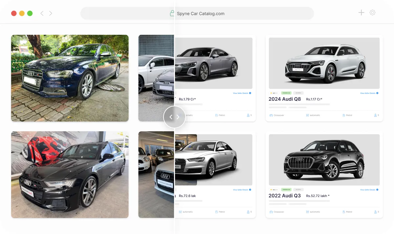This screenshot has width=394, height=234.
Task: Select the dark blue Audi sedan photo
Action: [70, 78]
